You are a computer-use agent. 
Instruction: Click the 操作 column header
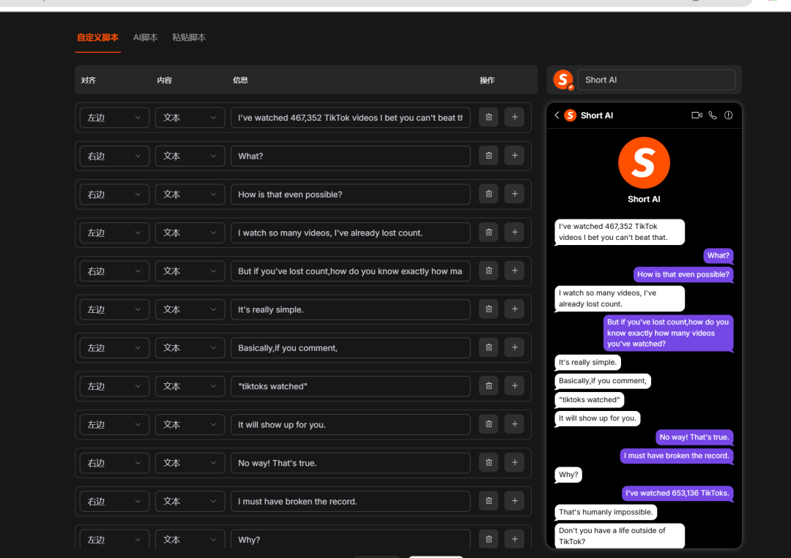pyautogui.click(x=487, y=80)
